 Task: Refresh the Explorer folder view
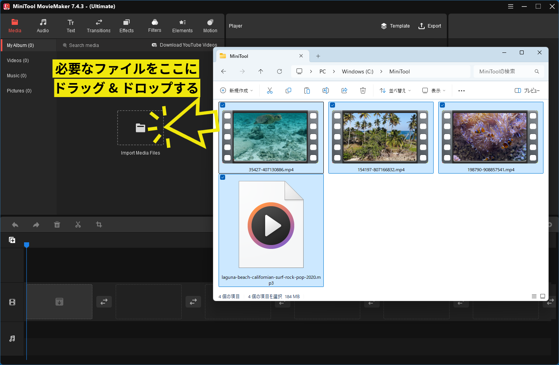[x=279, y=71]
